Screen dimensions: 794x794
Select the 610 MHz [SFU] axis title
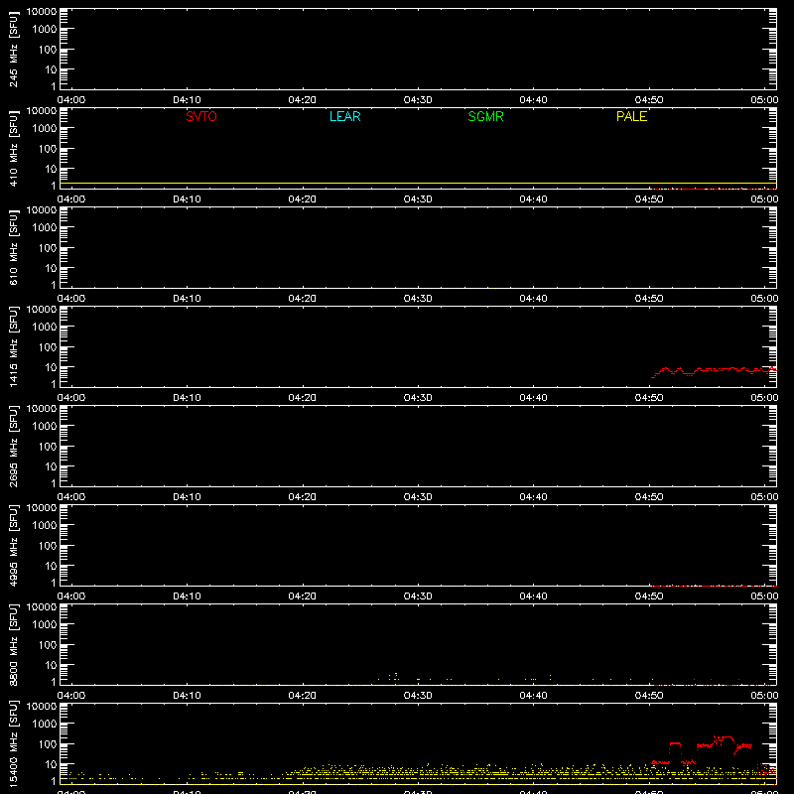pos(13,247)
